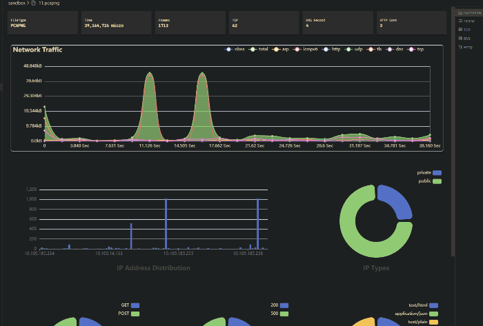Click the POST green legend swatch
This screenshot has width=483, height=326.
click(x=135, y=314)
